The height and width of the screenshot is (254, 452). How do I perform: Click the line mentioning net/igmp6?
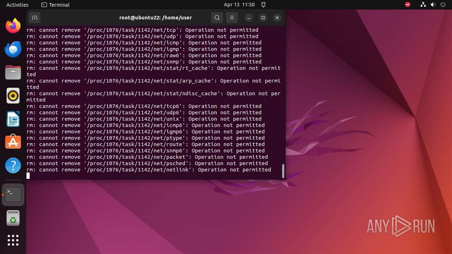coord(145,132)
